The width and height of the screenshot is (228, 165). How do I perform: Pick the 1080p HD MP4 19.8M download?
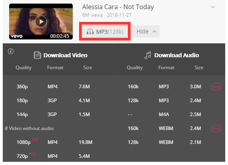tap(58, 142)
